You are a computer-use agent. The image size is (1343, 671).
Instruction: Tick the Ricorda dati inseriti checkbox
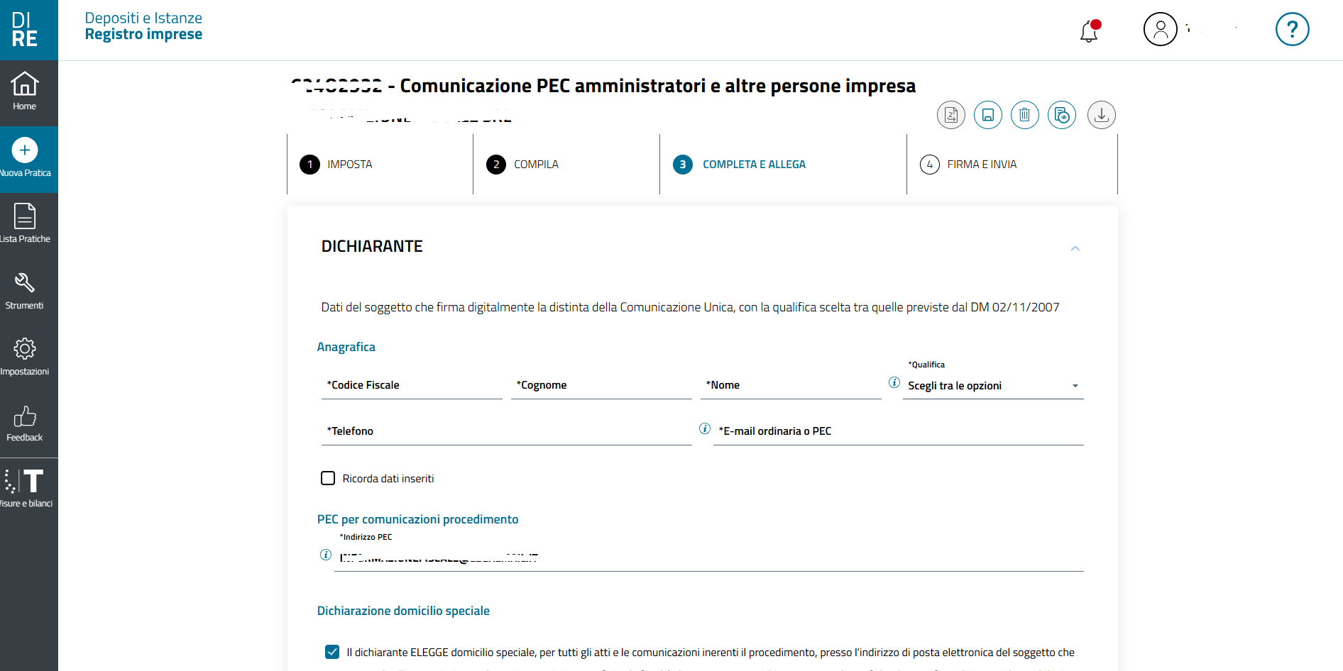pyautogui.click(x=328, y=478)
